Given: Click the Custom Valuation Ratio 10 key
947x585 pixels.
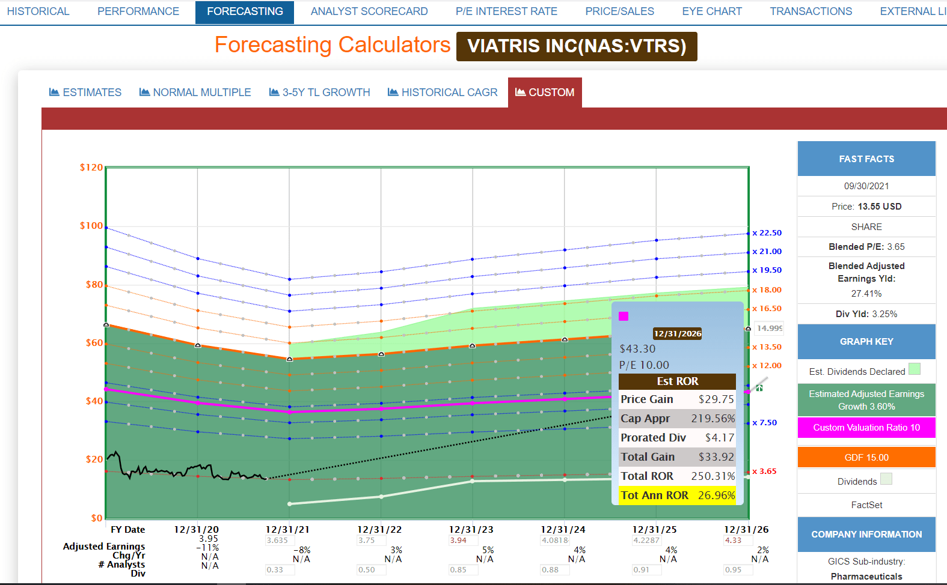Looking at the screenshot, I should 866,428.
